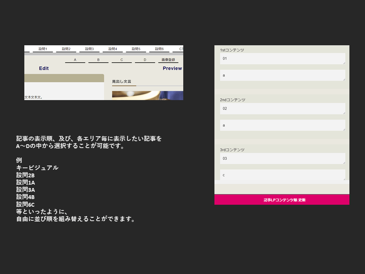The width and height of the screenshot is (365, 274).
Task: Open the 設問5 tab
Action: pyautogui.click(x=136, y=49)
